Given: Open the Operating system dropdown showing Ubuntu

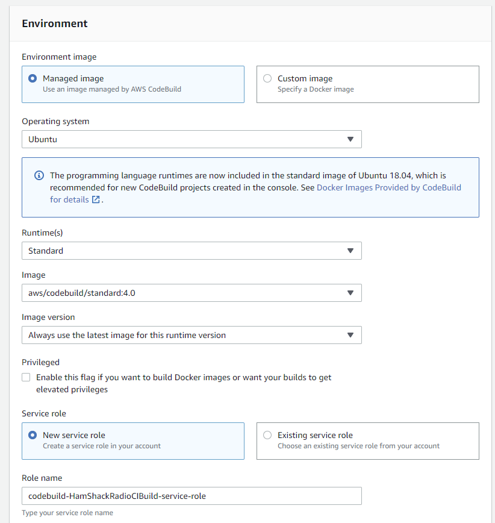Looking at the screenshot, I should pyautogui.click(x=191, y=139).
